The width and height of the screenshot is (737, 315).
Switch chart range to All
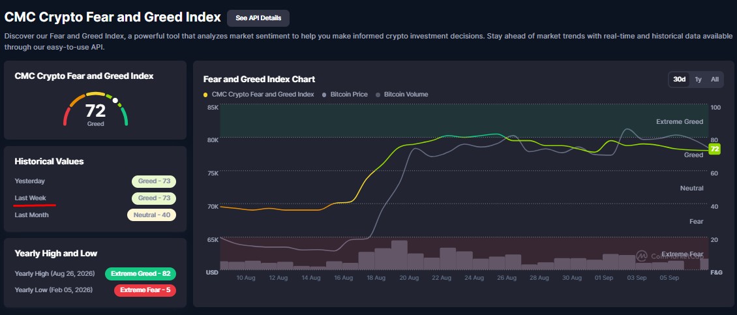pos(714,80)
